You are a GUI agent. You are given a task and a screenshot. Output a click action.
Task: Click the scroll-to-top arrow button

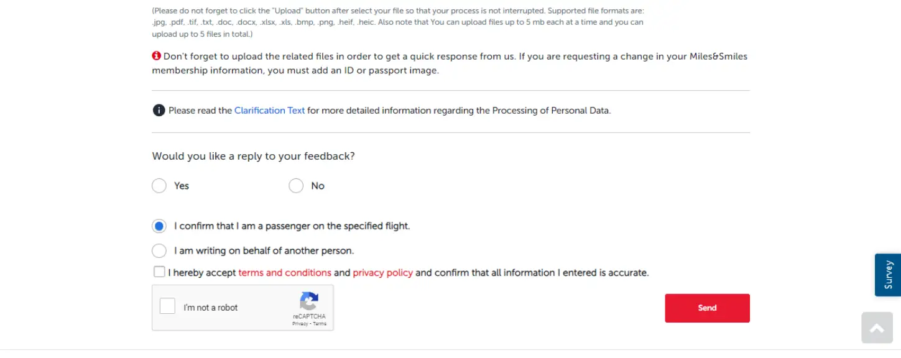(877, 328)
